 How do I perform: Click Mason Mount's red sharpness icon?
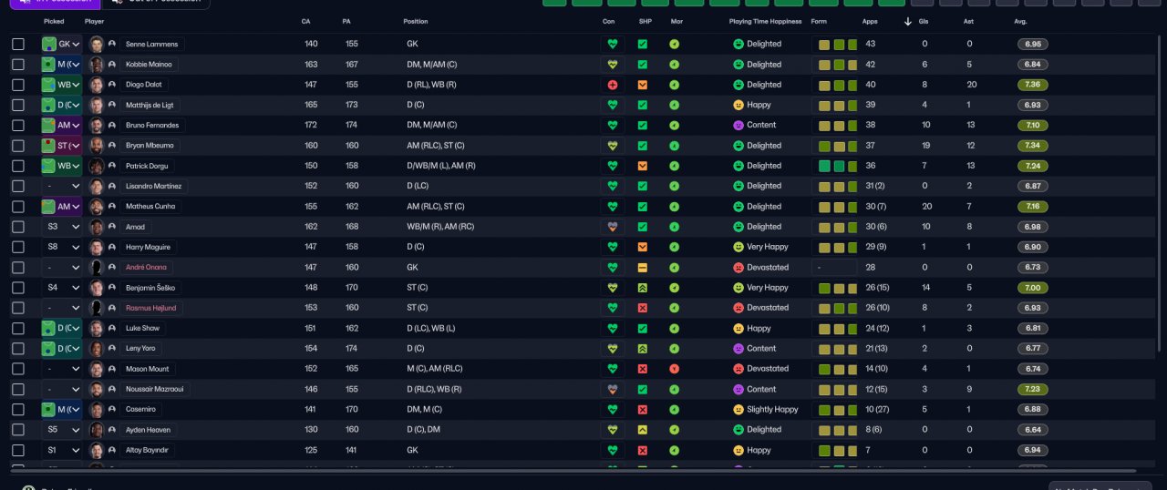click(x=643, y=369)
